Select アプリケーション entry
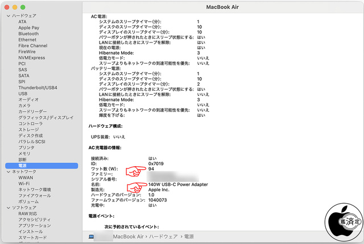 [x=35, y=226]
